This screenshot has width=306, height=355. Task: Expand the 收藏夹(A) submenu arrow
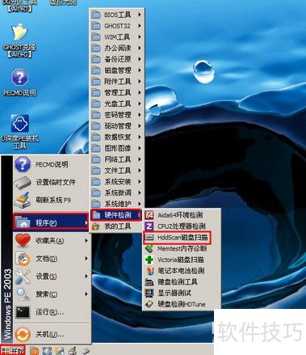coord(86,240)
